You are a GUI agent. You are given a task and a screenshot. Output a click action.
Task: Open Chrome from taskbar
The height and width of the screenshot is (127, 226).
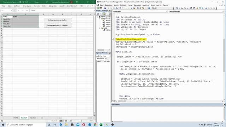click(95, 125)
